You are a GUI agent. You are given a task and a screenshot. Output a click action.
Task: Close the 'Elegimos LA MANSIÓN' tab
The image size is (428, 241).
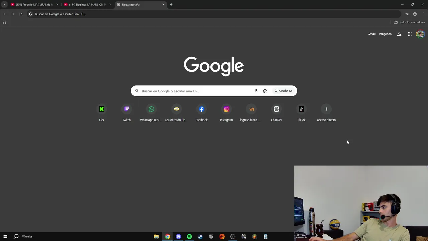[x=110, y=5]
